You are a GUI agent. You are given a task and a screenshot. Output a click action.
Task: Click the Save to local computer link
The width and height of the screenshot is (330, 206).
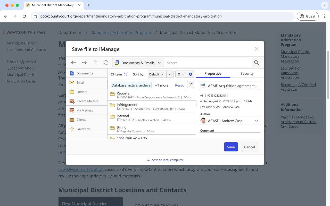click(168, 160)
